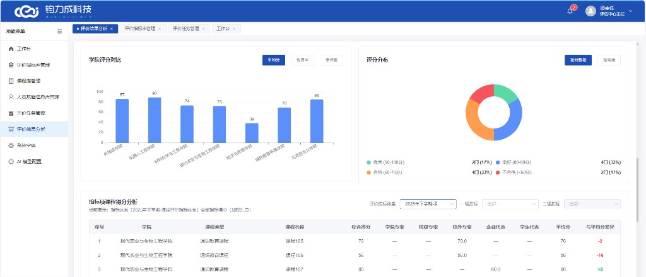Click the 综合得分 column header
Image resolution: width=646 pixels, height=277 pixels.
tap(360, 227)
